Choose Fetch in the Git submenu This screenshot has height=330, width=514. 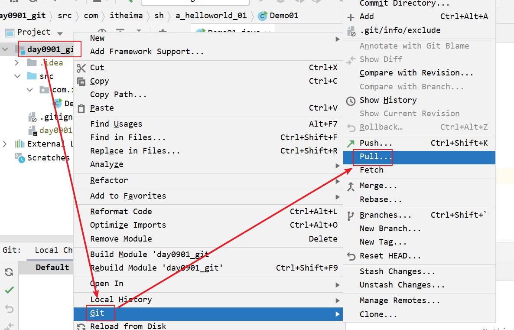click(x=371, y=170)
